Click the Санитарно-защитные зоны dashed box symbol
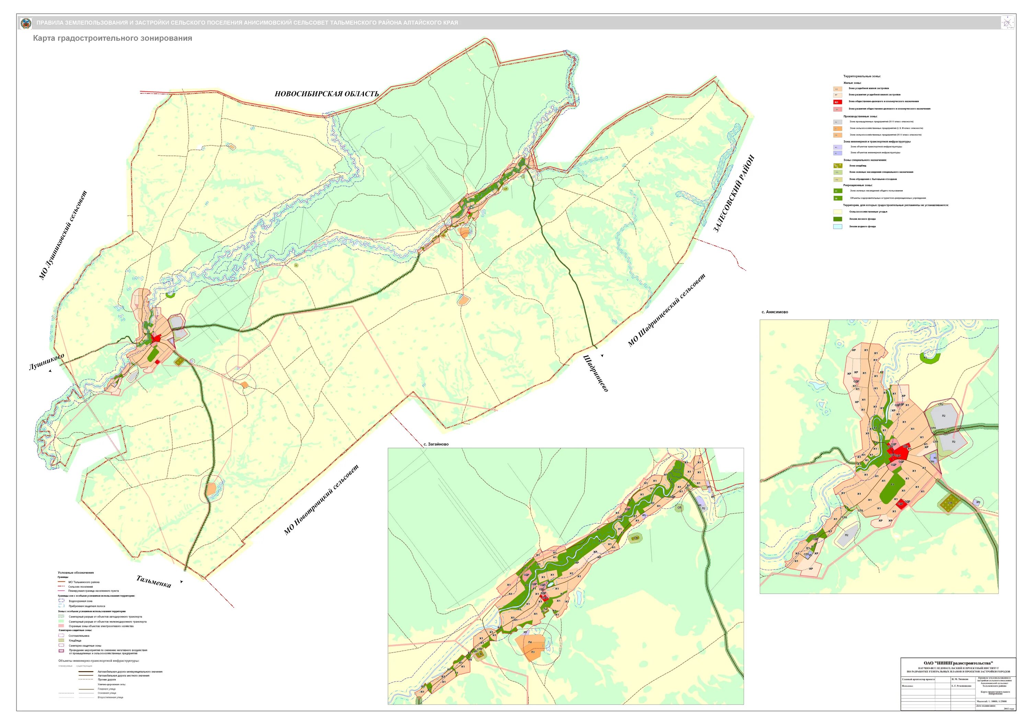Image resolution: width=1030 pixels, height=723 pixels. click(x=61, y=645)
